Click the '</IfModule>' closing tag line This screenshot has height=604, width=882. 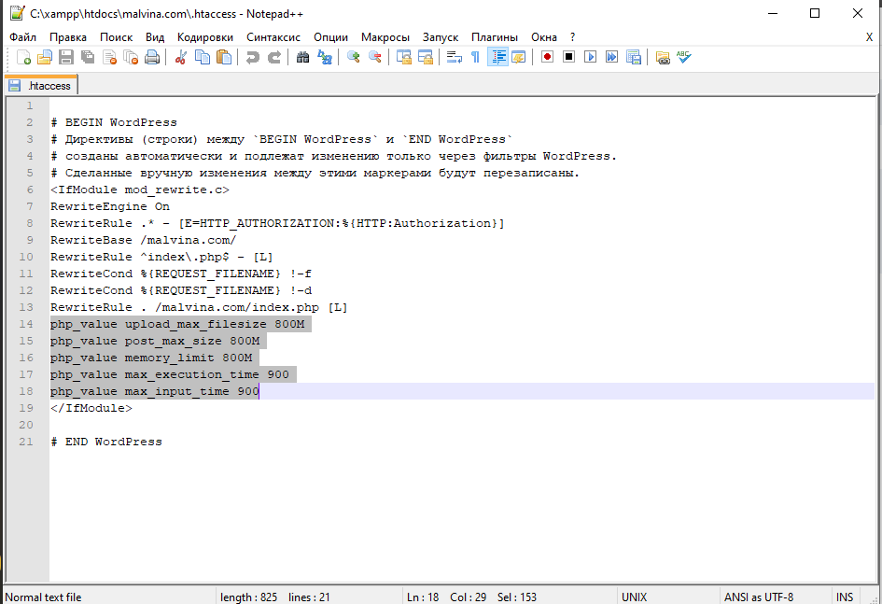pos(91,408)
